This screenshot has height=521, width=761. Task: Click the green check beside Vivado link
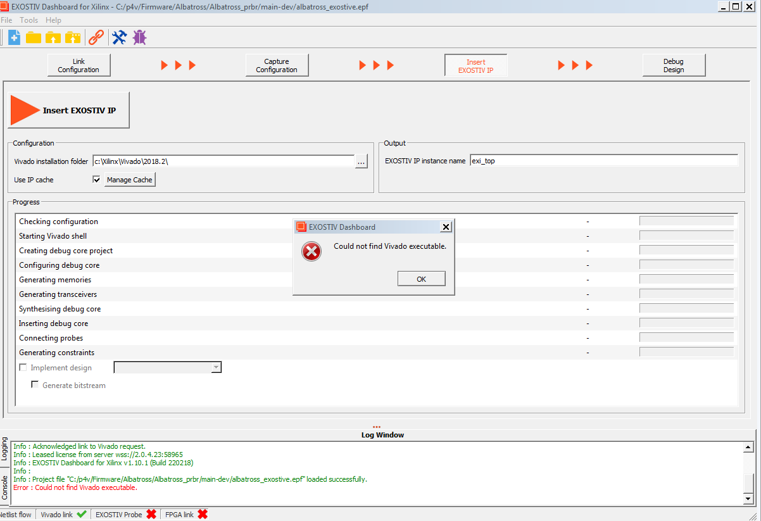click(x=81, y=515)
